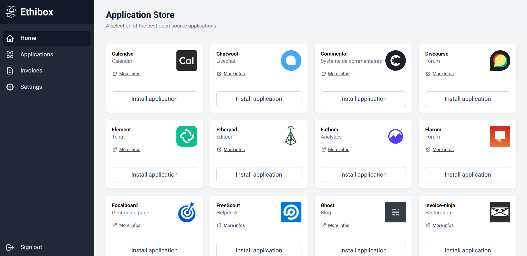Open More infos link for Discourse
This screenshot has width=527, height=256.
[x=443, y=74]
